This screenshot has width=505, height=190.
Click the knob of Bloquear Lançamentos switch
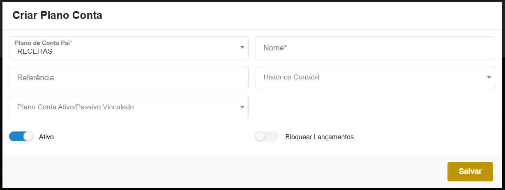pos(260,137)
